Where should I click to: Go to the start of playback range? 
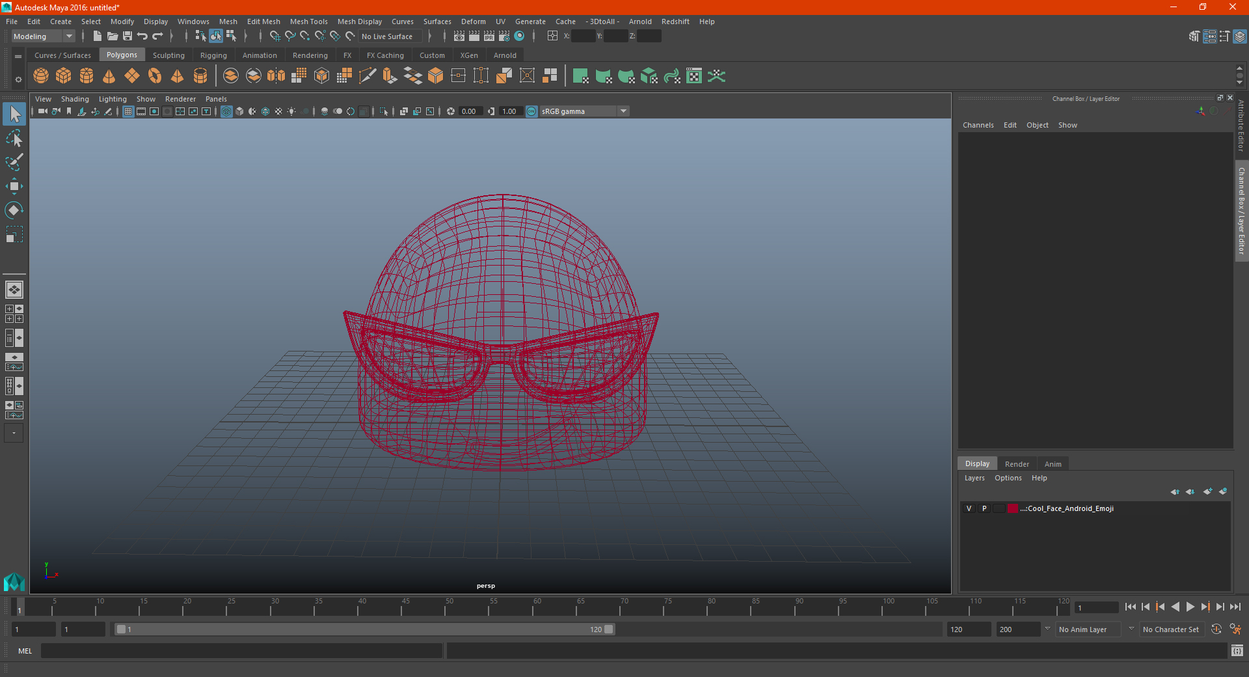coord(1131,607)
